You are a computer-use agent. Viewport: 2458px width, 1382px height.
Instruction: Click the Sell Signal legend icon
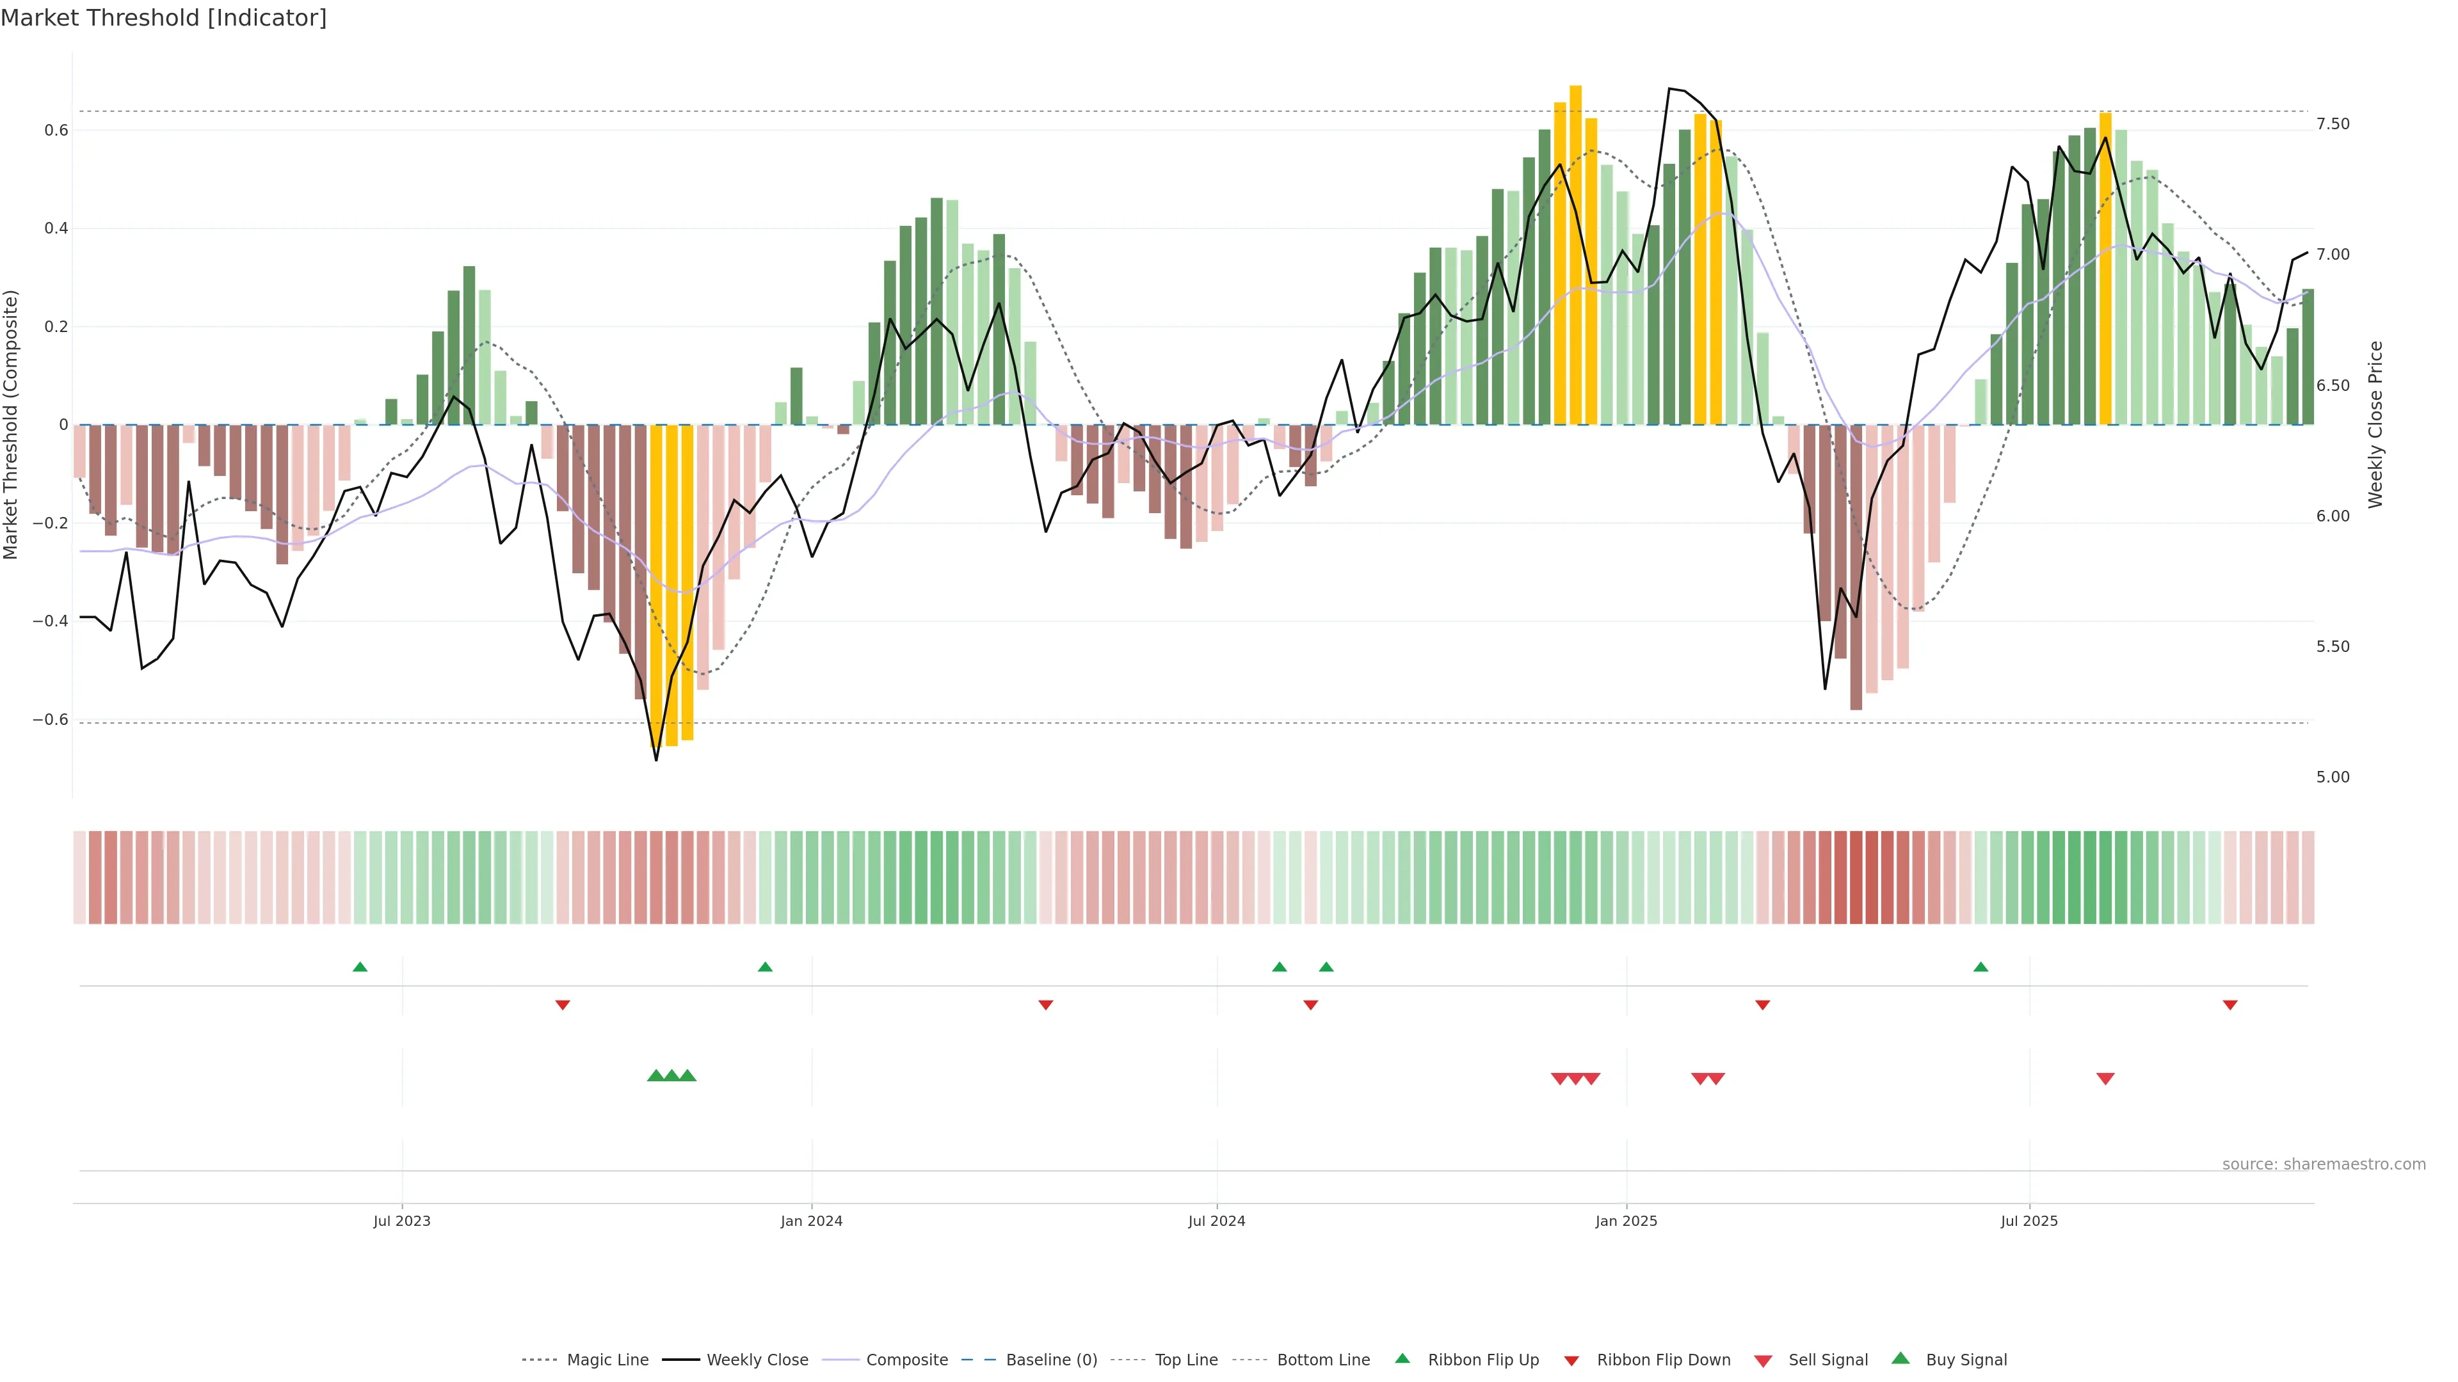1763,1360
